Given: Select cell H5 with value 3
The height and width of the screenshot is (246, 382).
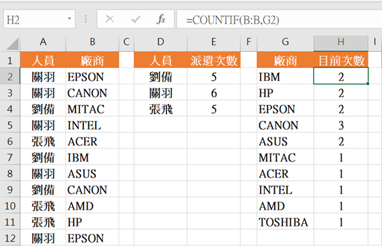Looking at the screenshot, I should point(341,125).
